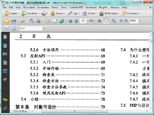Click into the Find search field
The image size is (154, 115).
click(x=31, y=28)
